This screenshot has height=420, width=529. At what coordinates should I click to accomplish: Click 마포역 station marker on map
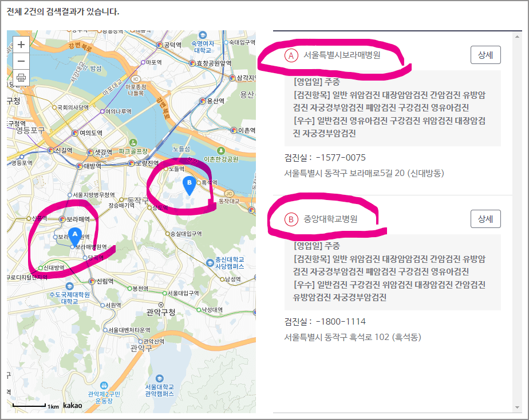tap(143, 62)
